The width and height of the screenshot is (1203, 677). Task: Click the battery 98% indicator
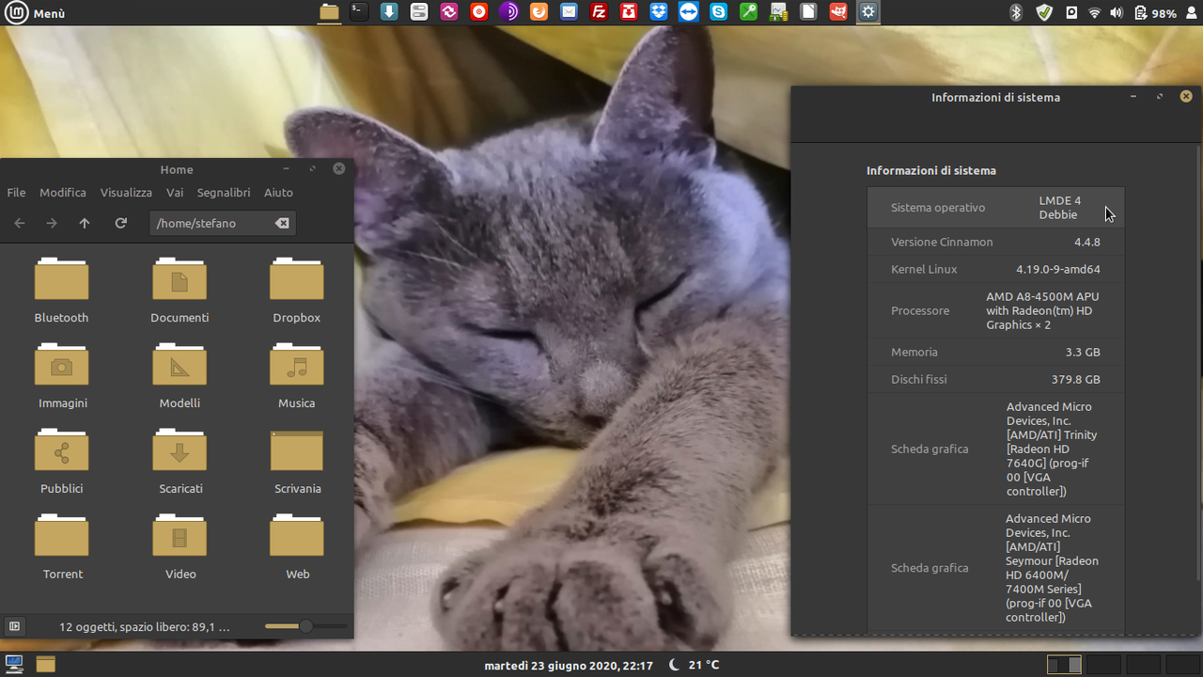pyautogui.click(x=1155, y=13)
